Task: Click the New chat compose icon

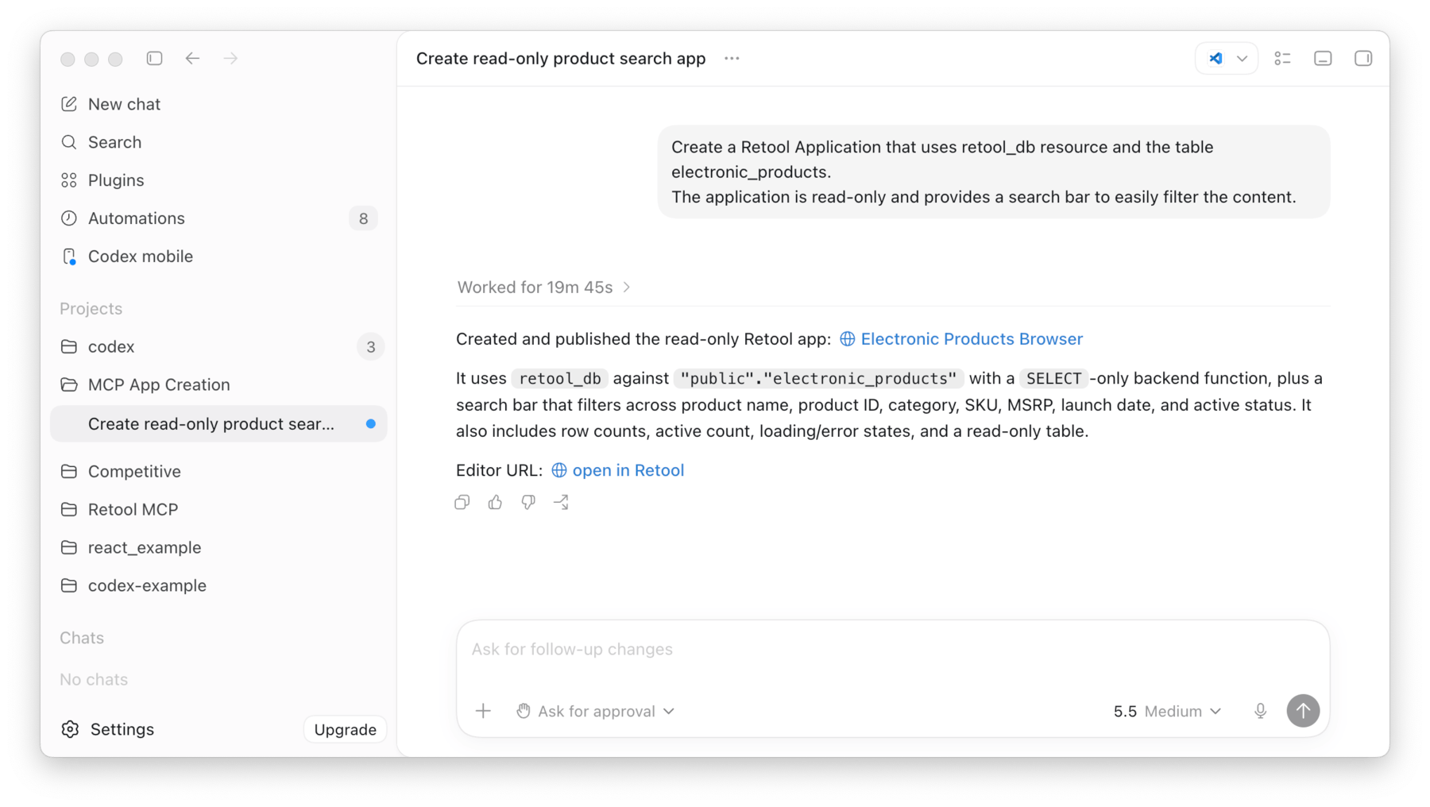Action: pos(69,104)
